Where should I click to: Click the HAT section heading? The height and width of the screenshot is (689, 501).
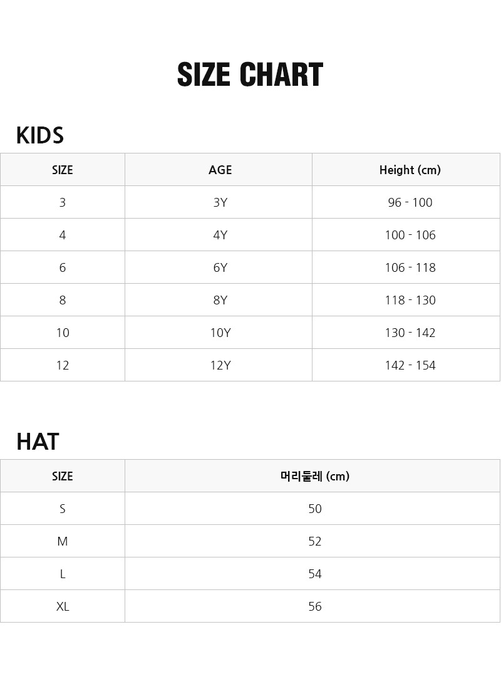point(38,442)
